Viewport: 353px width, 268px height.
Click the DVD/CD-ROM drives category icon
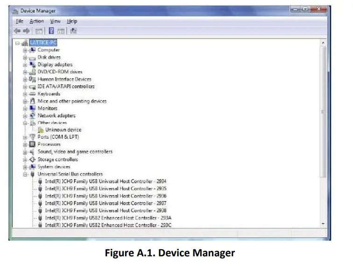pyautogui.click(x=32, y=72)
